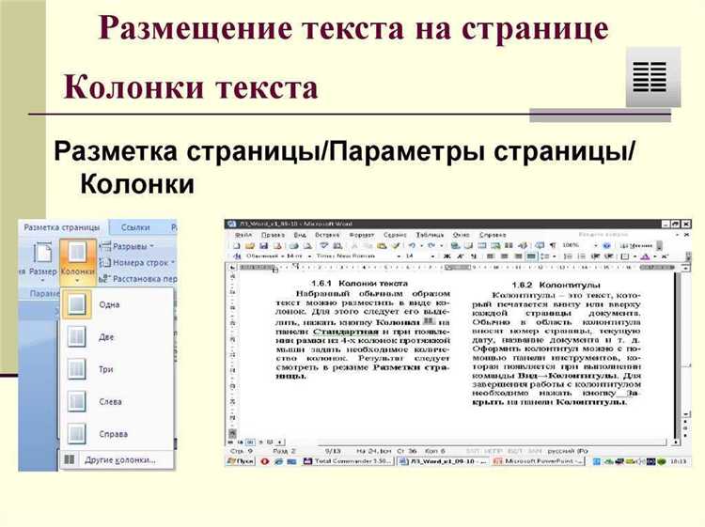The width and height of the screenshot is (705, 527).
Task: Click the New document toolbar icon
Action: 237,246
